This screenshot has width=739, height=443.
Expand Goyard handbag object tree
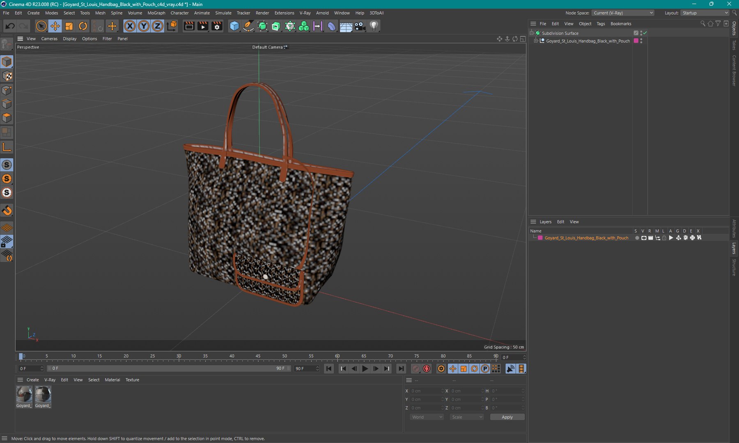click(x=536, y=41)
